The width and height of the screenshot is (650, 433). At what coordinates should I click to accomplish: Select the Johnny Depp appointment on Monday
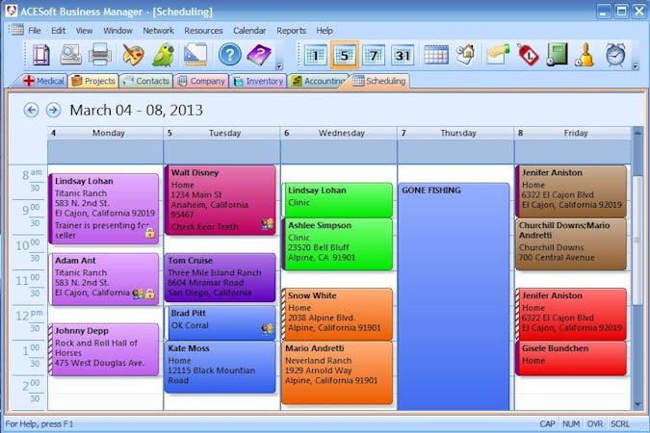[x=104, y=349]
